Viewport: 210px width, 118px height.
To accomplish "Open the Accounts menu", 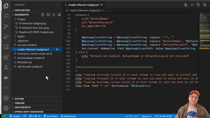I will (x=6, y=98).
